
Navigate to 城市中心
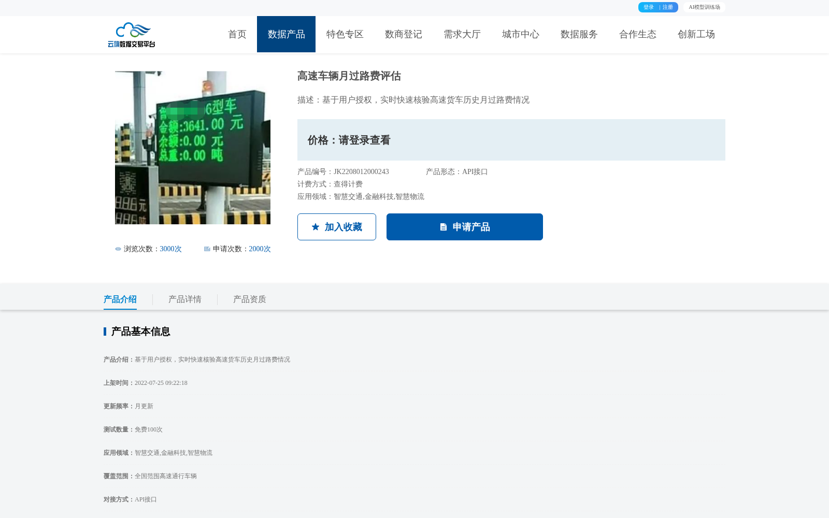[x=521, y=34]
